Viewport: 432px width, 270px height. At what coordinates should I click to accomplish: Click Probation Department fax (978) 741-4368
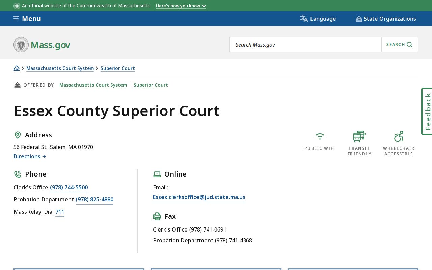pyautogui.click(x=234, y=240)
